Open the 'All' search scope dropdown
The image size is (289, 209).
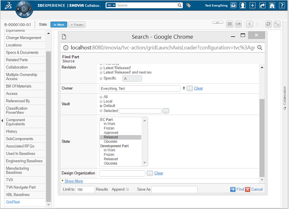111,6
